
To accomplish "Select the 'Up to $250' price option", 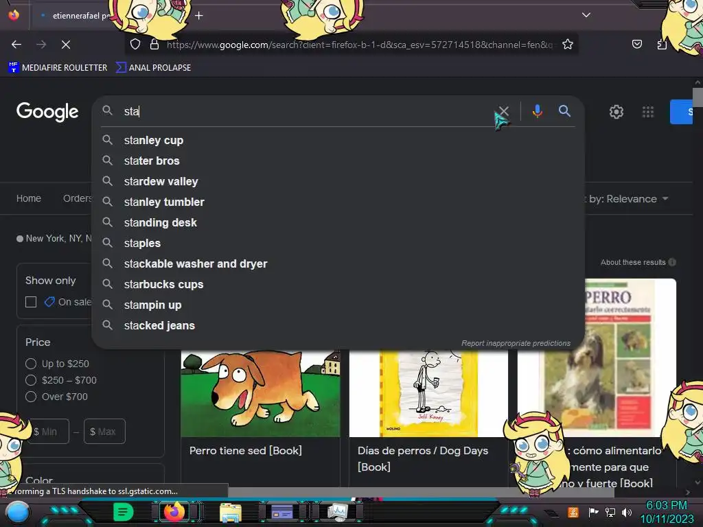I will click(31, 364).
